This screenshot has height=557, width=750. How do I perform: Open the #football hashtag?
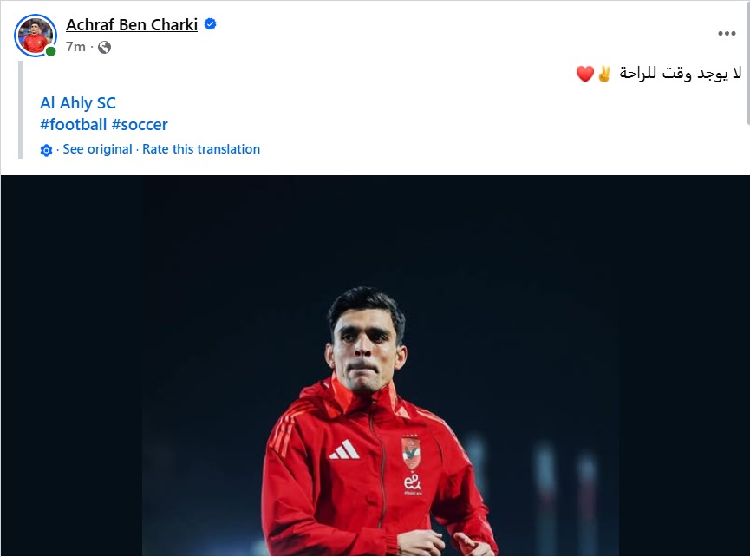click(x=73, y=125)
